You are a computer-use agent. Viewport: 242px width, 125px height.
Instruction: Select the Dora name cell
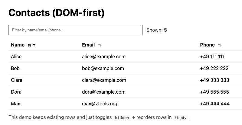tap(16, 92)
